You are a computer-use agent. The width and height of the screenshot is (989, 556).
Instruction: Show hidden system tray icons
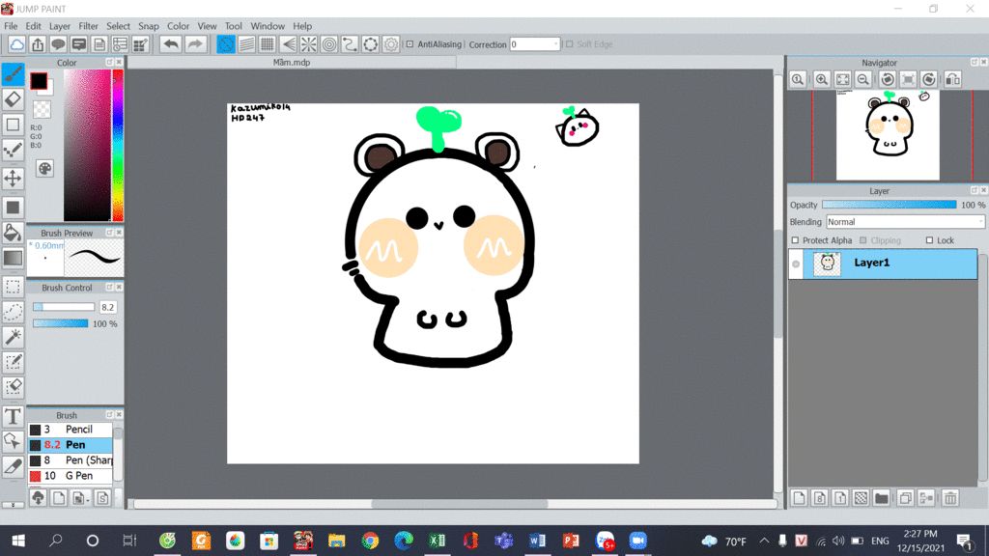point(764,541)
